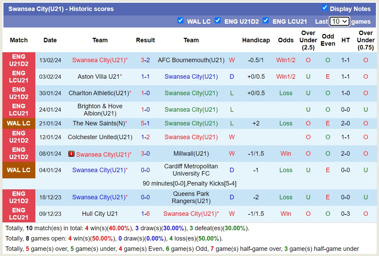Click the red card icon beside Swansea City(U21)
This screenshot has height=256, width=379.
(71, 154)
